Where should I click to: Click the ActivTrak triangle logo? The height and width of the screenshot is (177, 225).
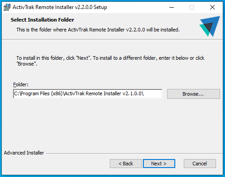[210, 27]
